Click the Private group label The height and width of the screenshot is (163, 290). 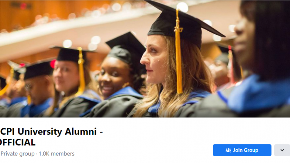pos(18,154)
